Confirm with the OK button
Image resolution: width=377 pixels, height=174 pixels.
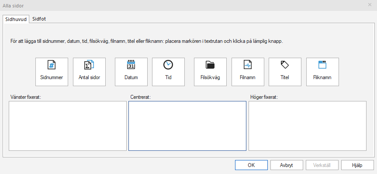251,165
